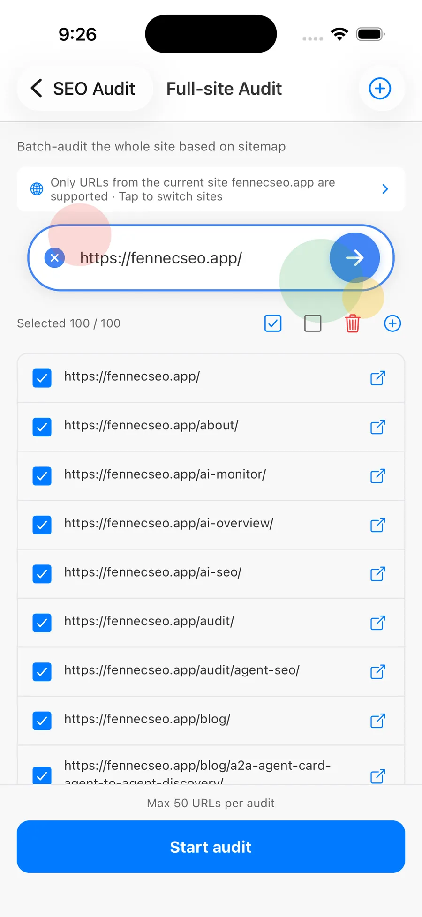
Task: Toggle the /ai-monitor/ URL checkbox
Action: click(x=42, y=476)
